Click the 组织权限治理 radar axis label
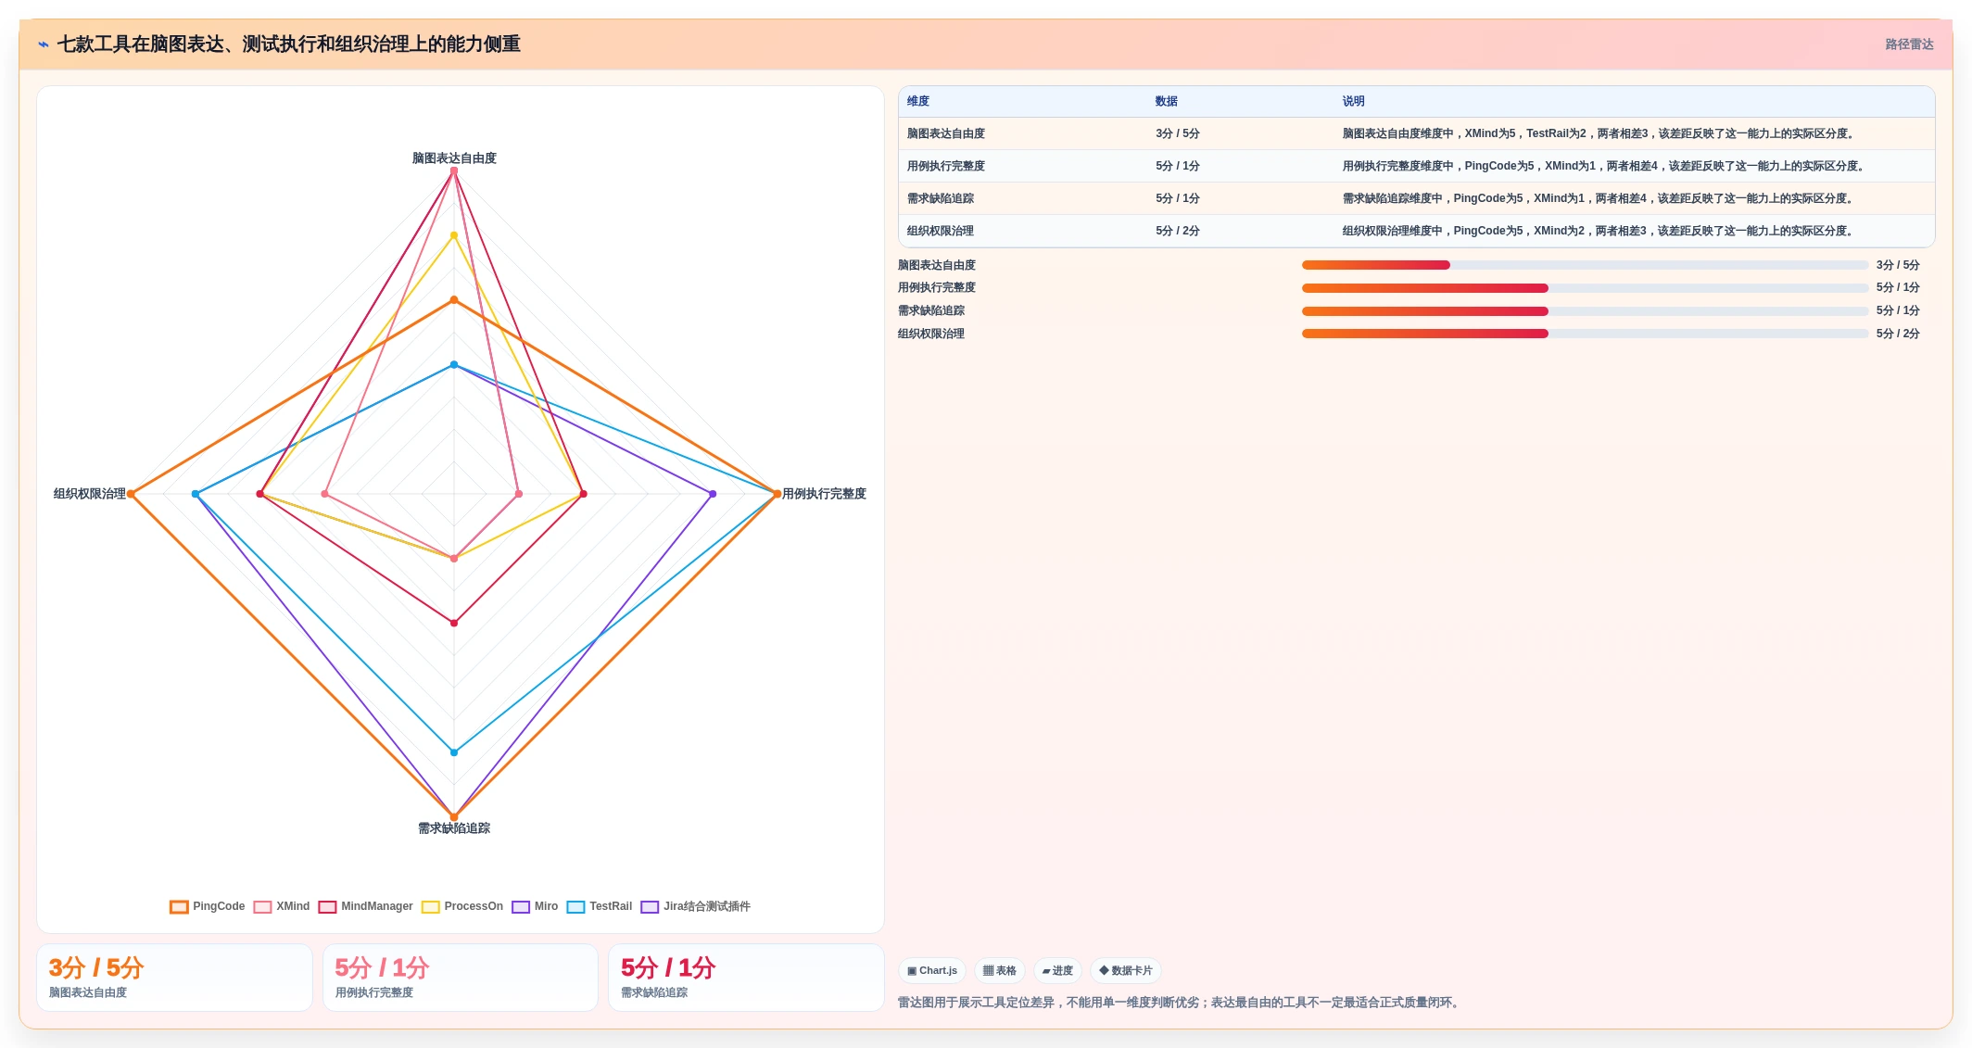This screenshot has width=1972, height=1048. click(90, 494)
